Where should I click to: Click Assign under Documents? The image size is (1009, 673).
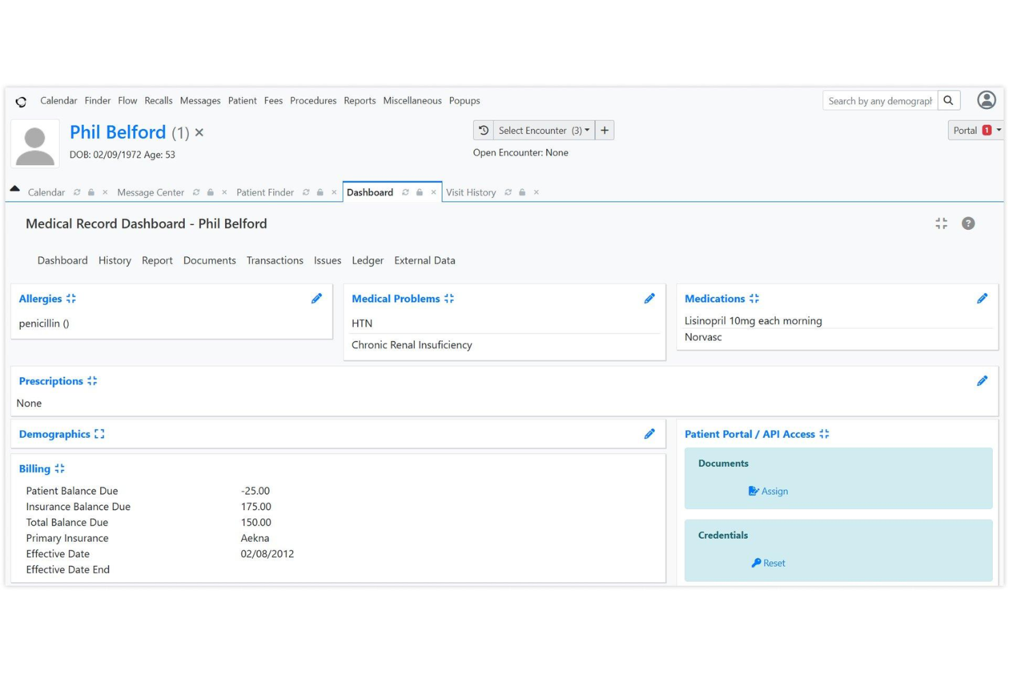pyautogui.click(x=768, y=491)
